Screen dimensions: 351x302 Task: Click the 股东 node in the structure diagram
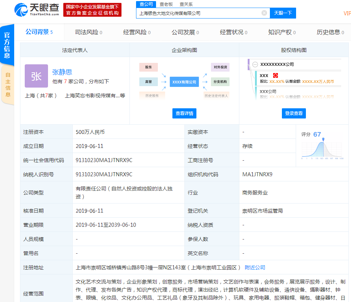tap(148, 67)
